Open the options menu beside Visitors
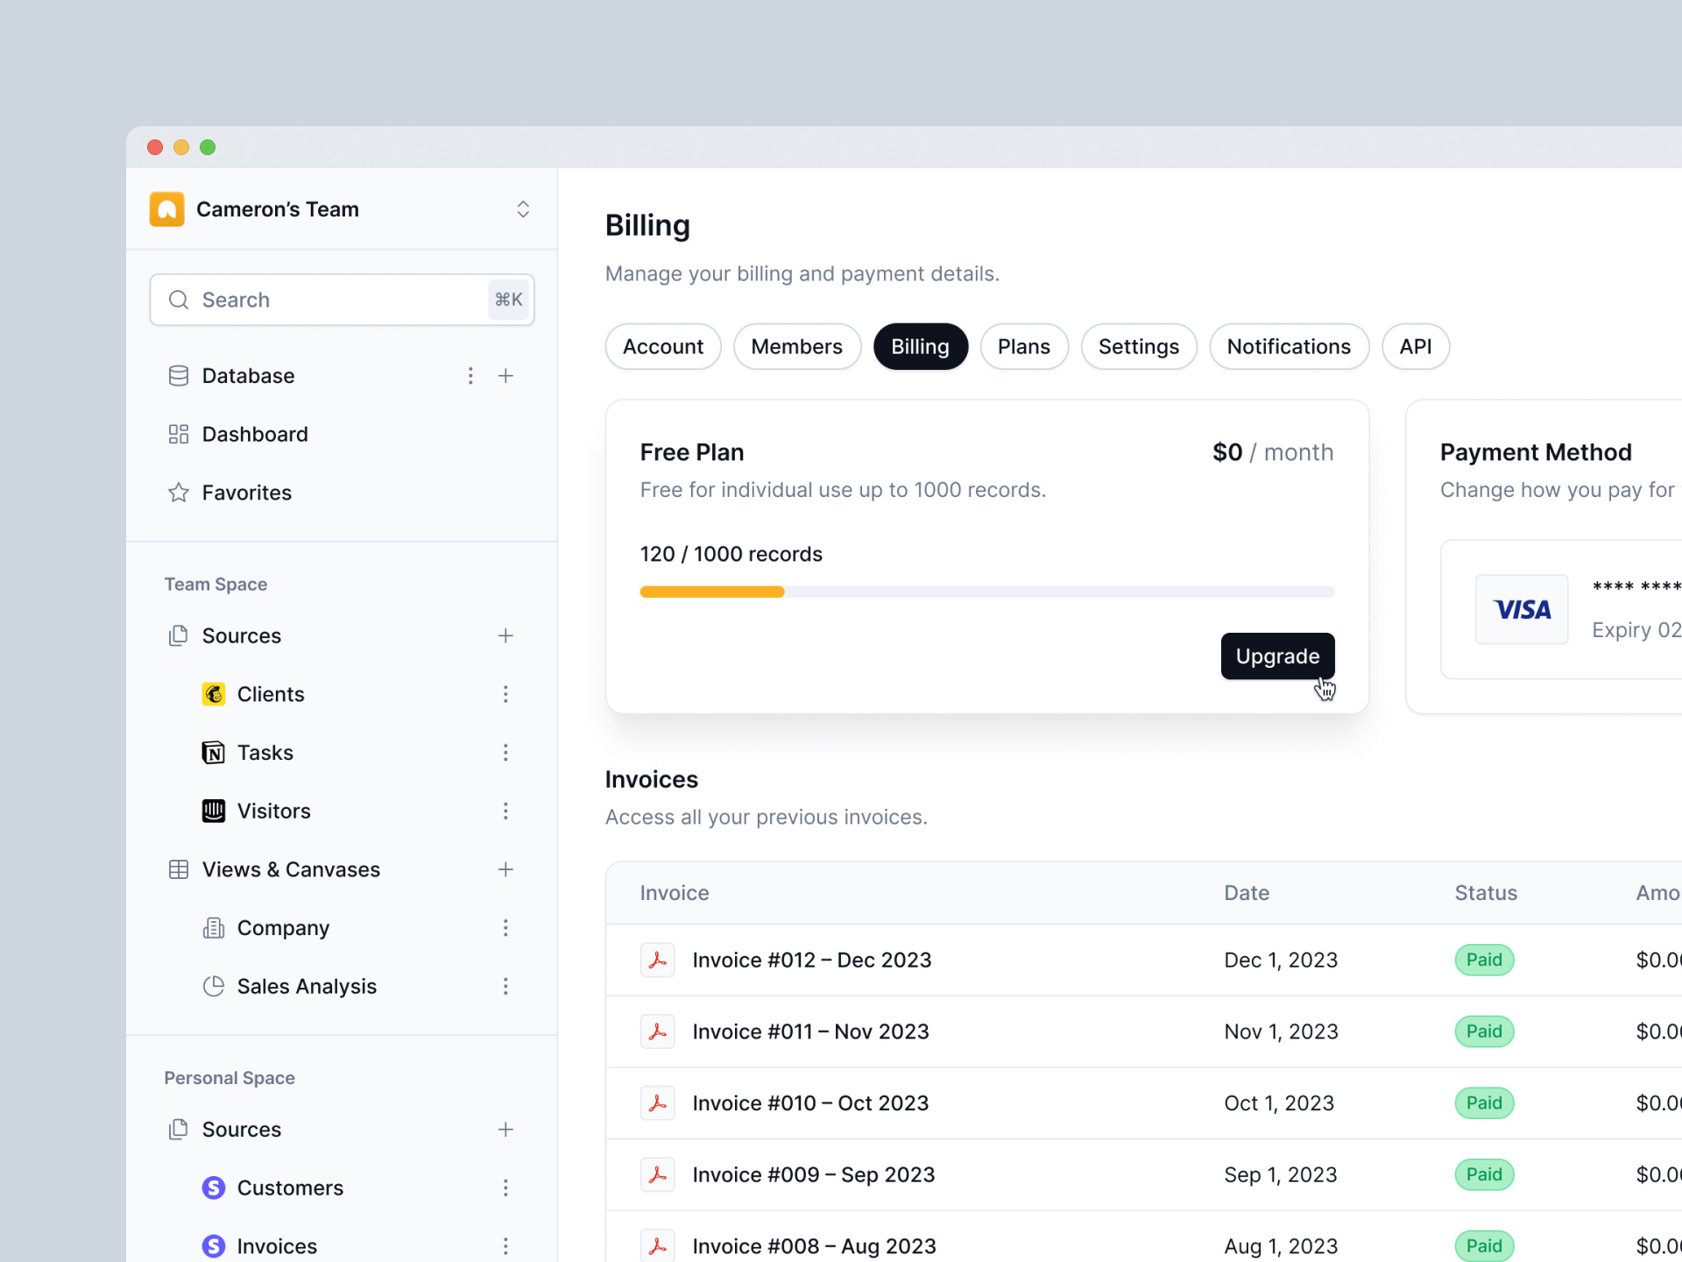Screen dimensions: 1682x1262 click(505, 811)
